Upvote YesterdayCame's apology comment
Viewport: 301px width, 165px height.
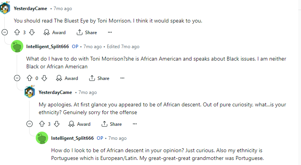[x=42, y=124]
